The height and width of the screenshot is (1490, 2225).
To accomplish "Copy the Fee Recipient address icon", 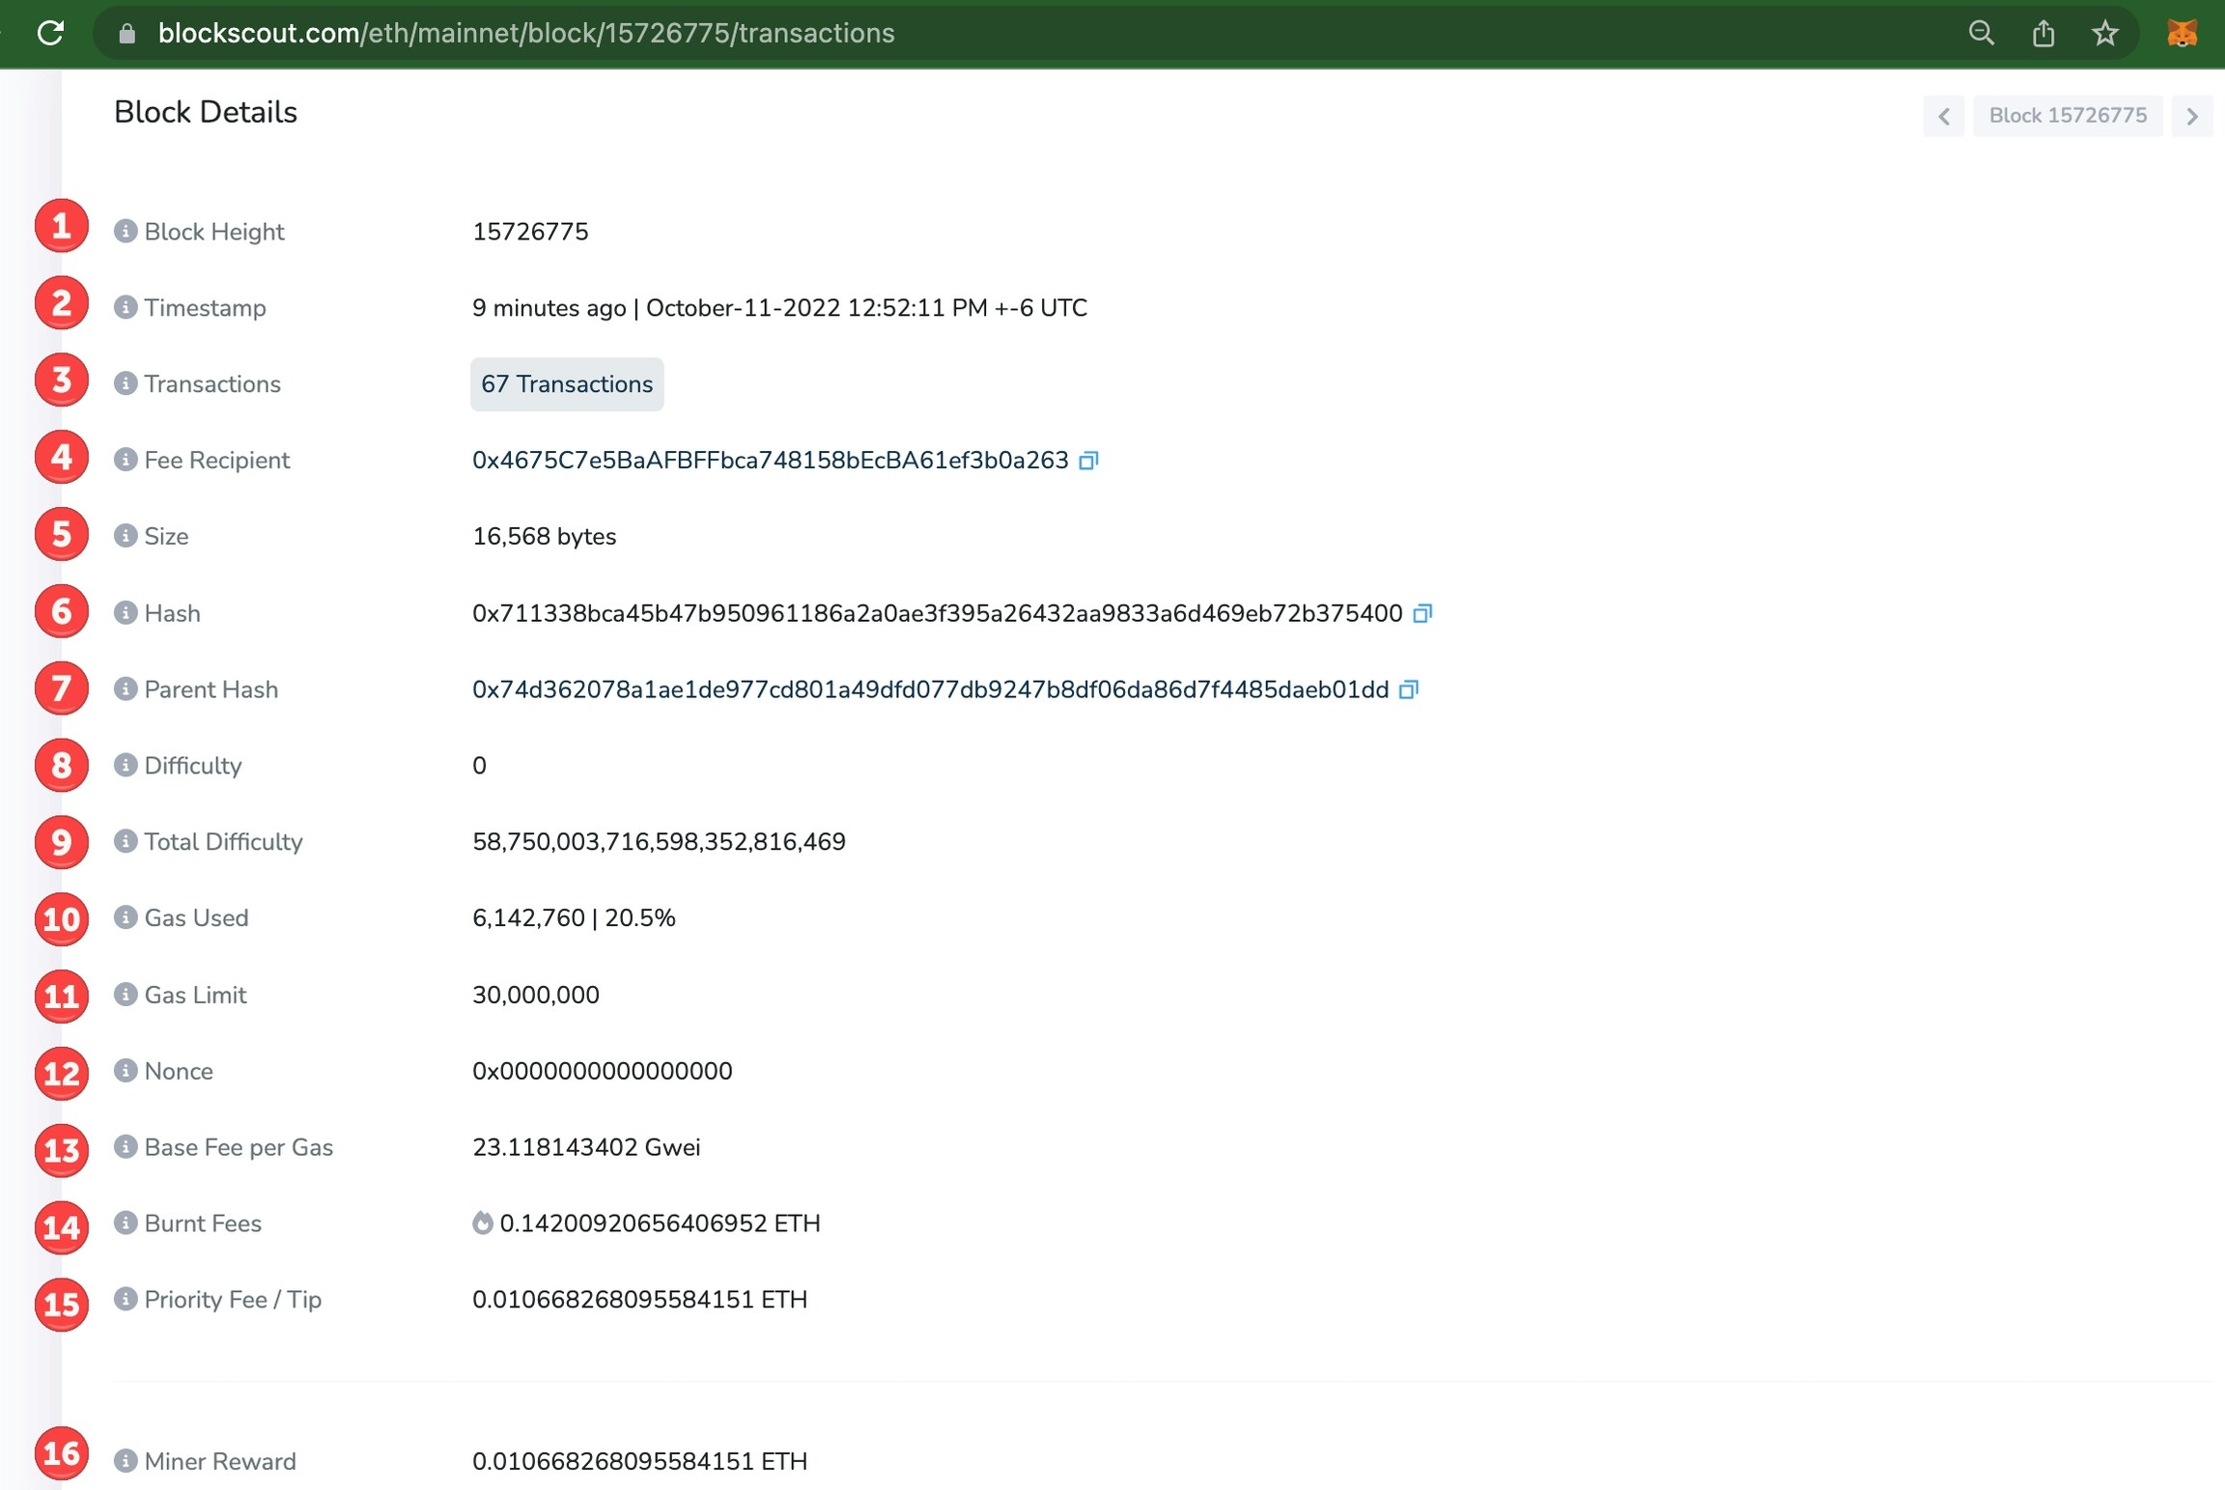I will click(x=1088, y=461).
